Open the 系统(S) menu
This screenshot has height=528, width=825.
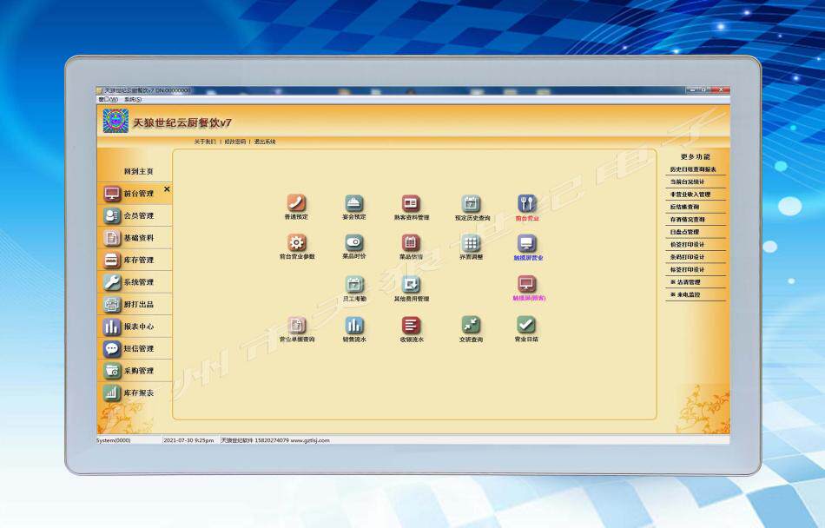pos(133,99)
